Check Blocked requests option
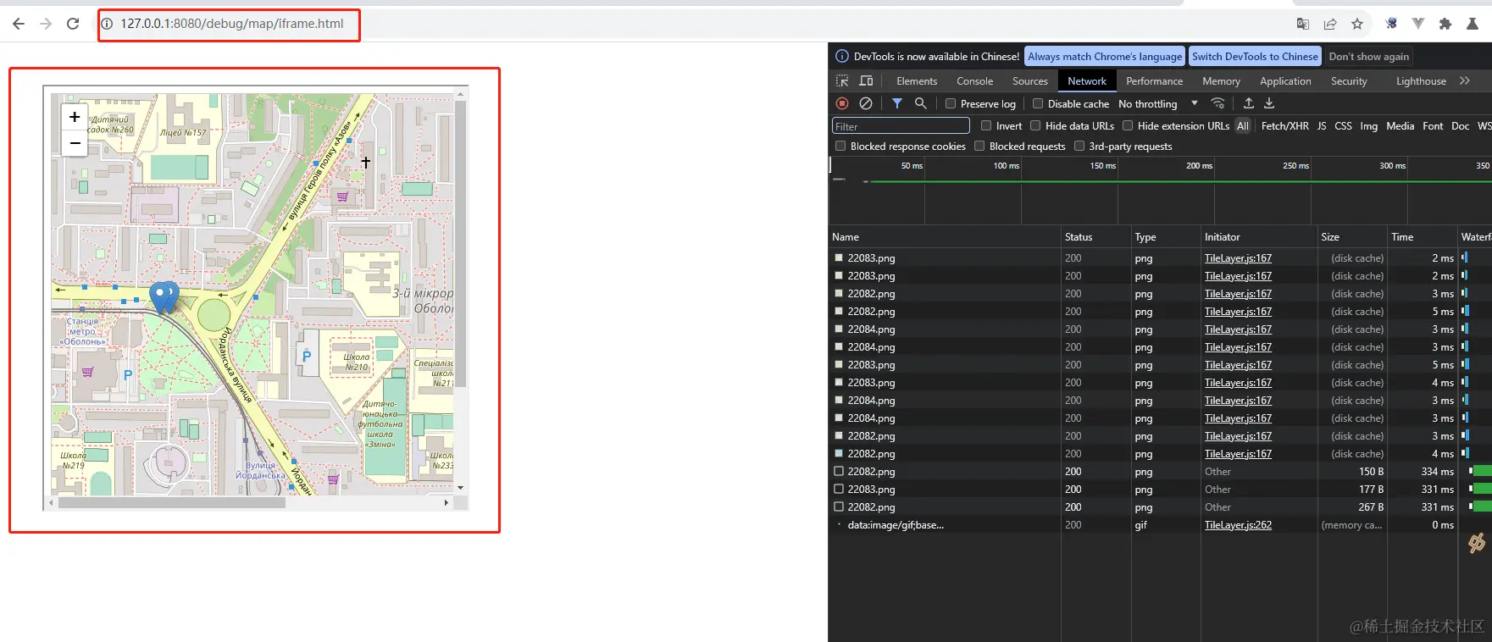 (979, 146)
